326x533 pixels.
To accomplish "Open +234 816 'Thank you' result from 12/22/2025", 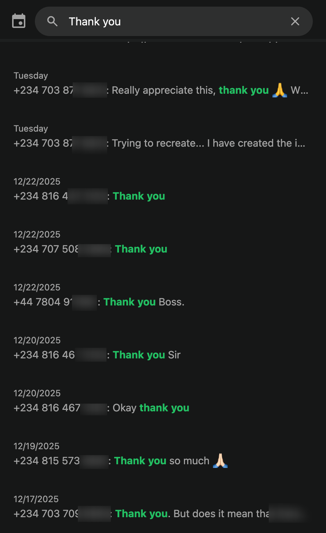I will point(139,196).
